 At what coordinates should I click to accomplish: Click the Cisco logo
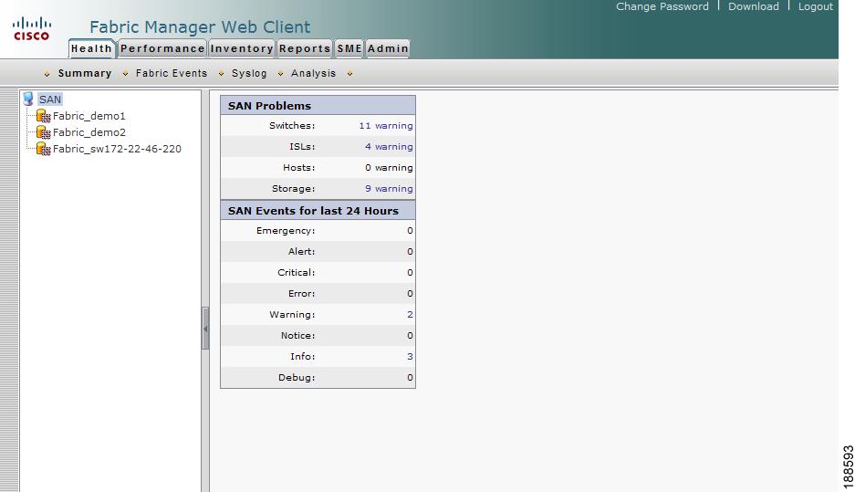point(32,29)
